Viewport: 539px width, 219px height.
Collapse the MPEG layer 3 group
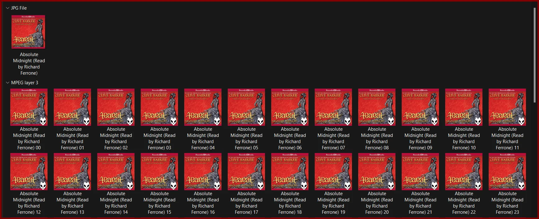(7, 83)
